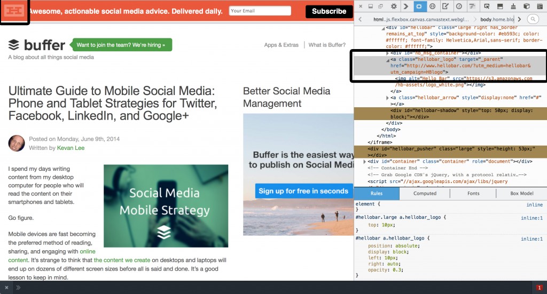This screenshot has width=547, height=294.
Task: Click the dock-to-bottom devtools icon
Action: click(x=371, y=6)
